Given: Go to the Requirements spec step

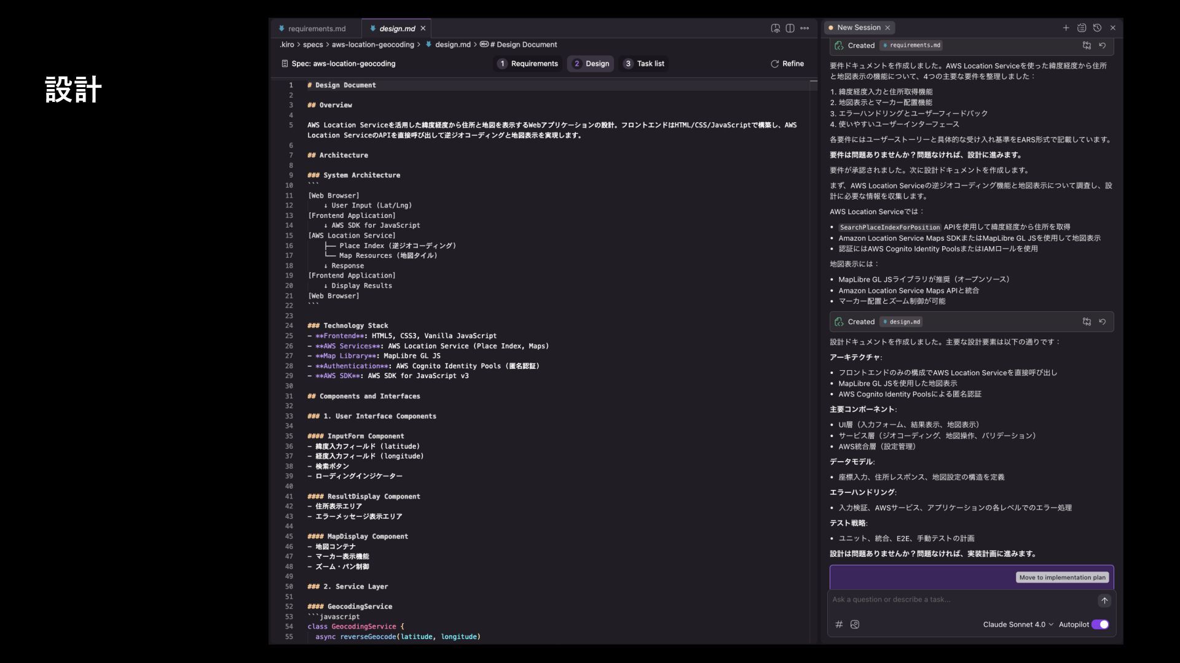Looking at the screenshot, I should (528, 64).
